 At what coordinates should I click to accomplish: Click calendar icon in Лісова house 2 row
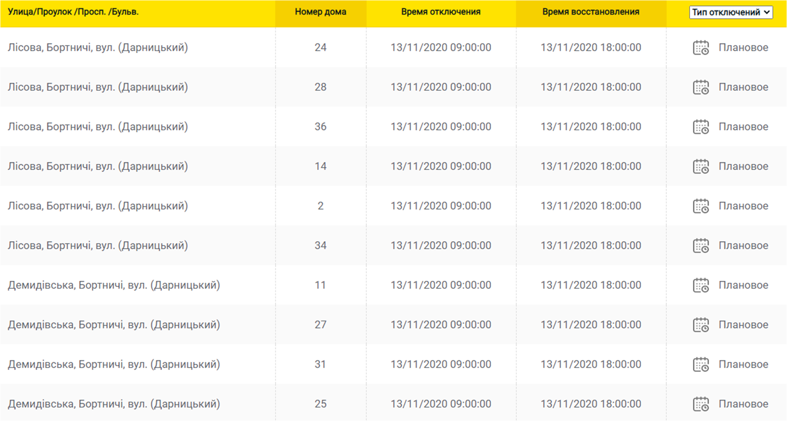point(701,206)
